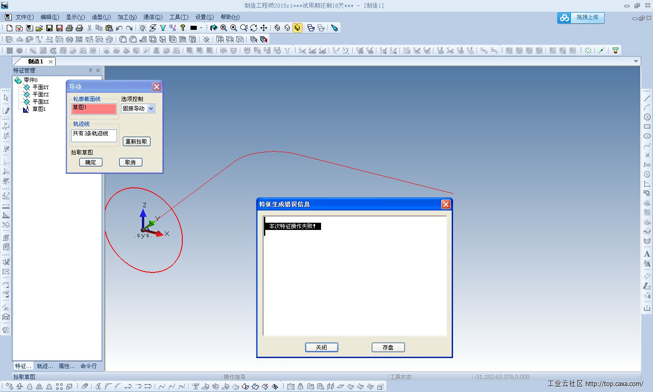Click the pan view arrows icon
Viewport: 653px width, 392px height.
tap(263, 28)
